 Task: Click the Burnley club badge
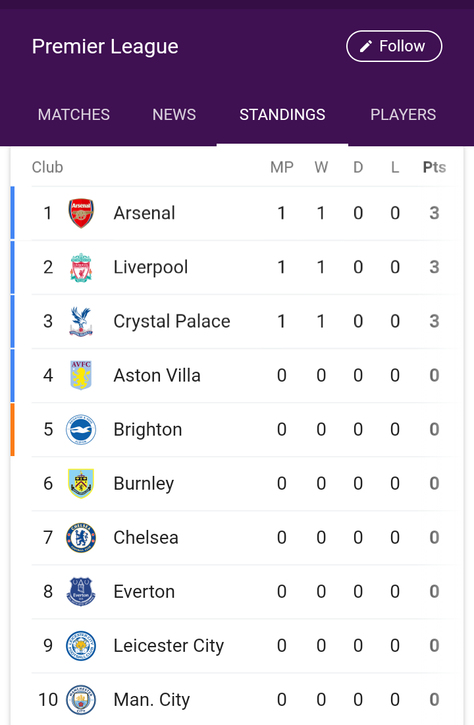click(81, 484)
